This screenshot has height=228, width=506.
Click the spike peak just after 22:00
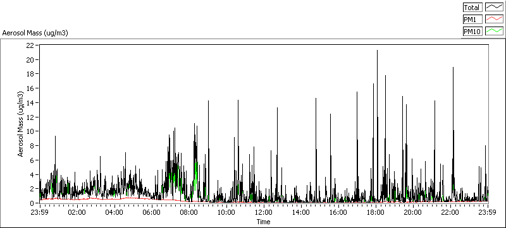[453, 68]
